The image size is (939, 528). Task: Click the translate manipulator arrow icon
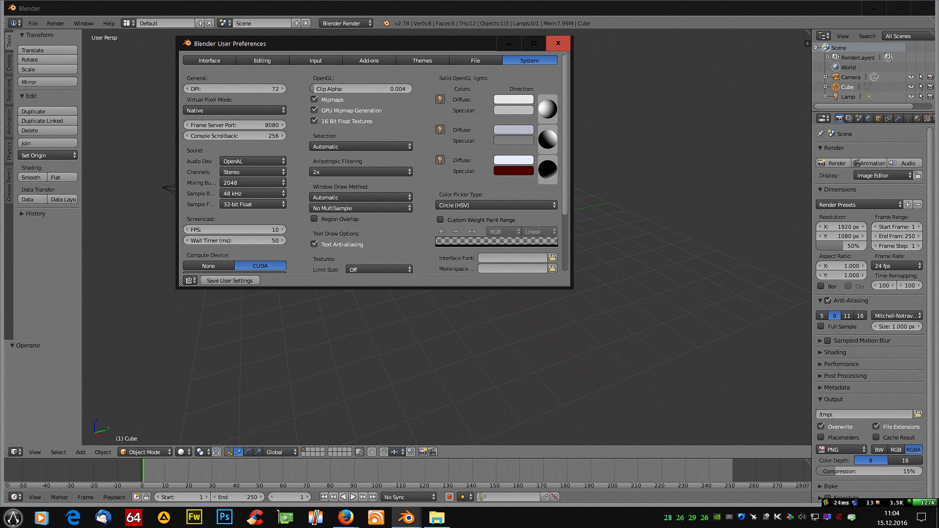click(x=238, y=452)
